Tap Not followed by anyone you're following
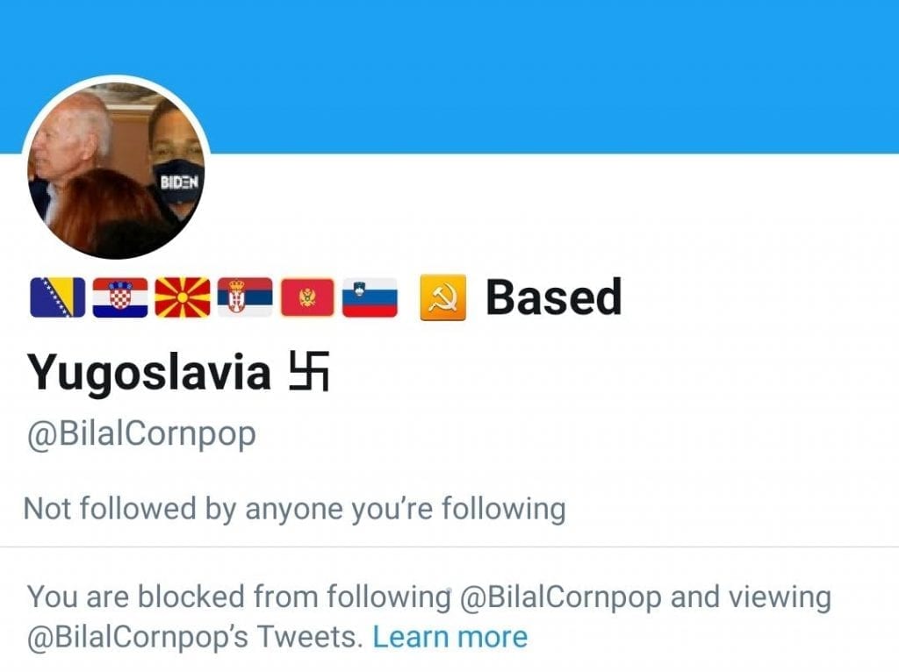The height and width of the screenshot is (672, 899). (x=295, y=509)
